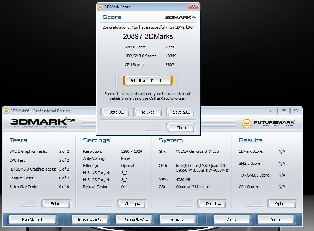Click the Anti-Aliasing value None
This screenshot has height=231, width=314.
point(125,158)
